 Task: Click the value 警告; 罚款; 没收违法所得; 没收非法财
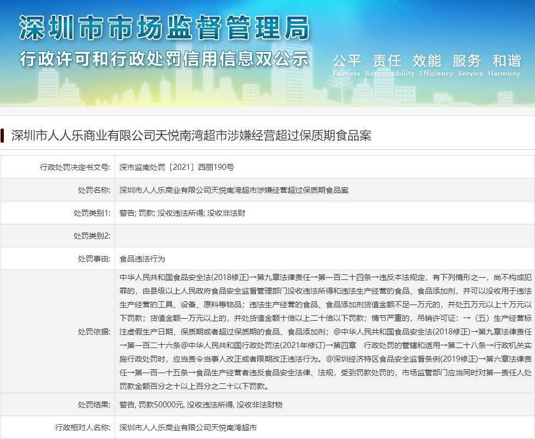182,212
